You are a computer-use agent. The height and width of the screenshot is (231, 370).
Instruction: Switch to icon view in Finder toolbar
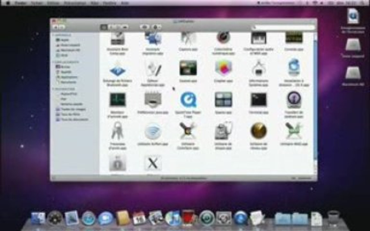click(x=104, y=27)
